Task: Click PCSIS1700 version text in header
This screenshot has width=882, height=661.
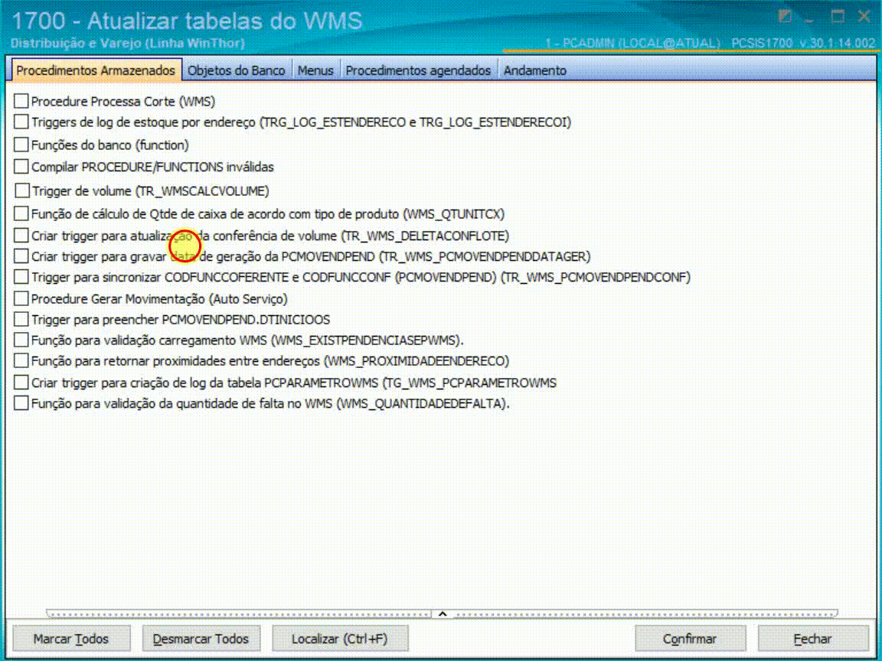Action: [803, 44]
